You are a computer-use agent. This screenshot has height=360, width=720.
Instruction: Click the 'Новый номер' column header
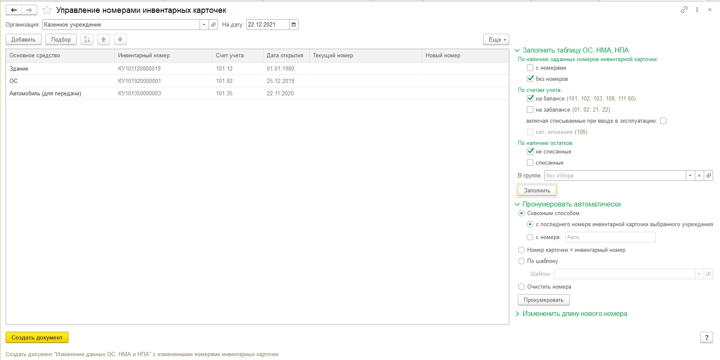(466, 56)
